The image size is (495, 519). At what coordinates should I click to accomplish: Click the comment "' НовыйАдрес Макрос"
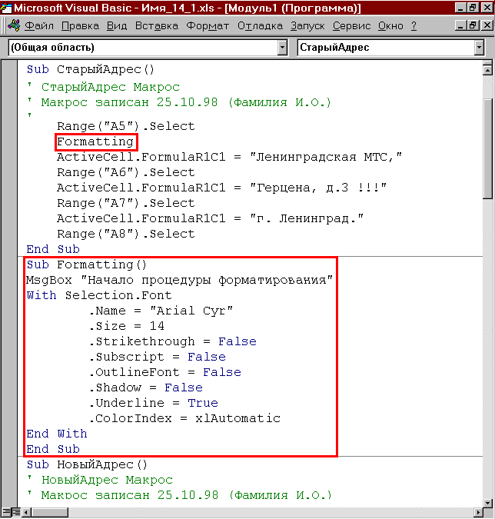[100, 480]
